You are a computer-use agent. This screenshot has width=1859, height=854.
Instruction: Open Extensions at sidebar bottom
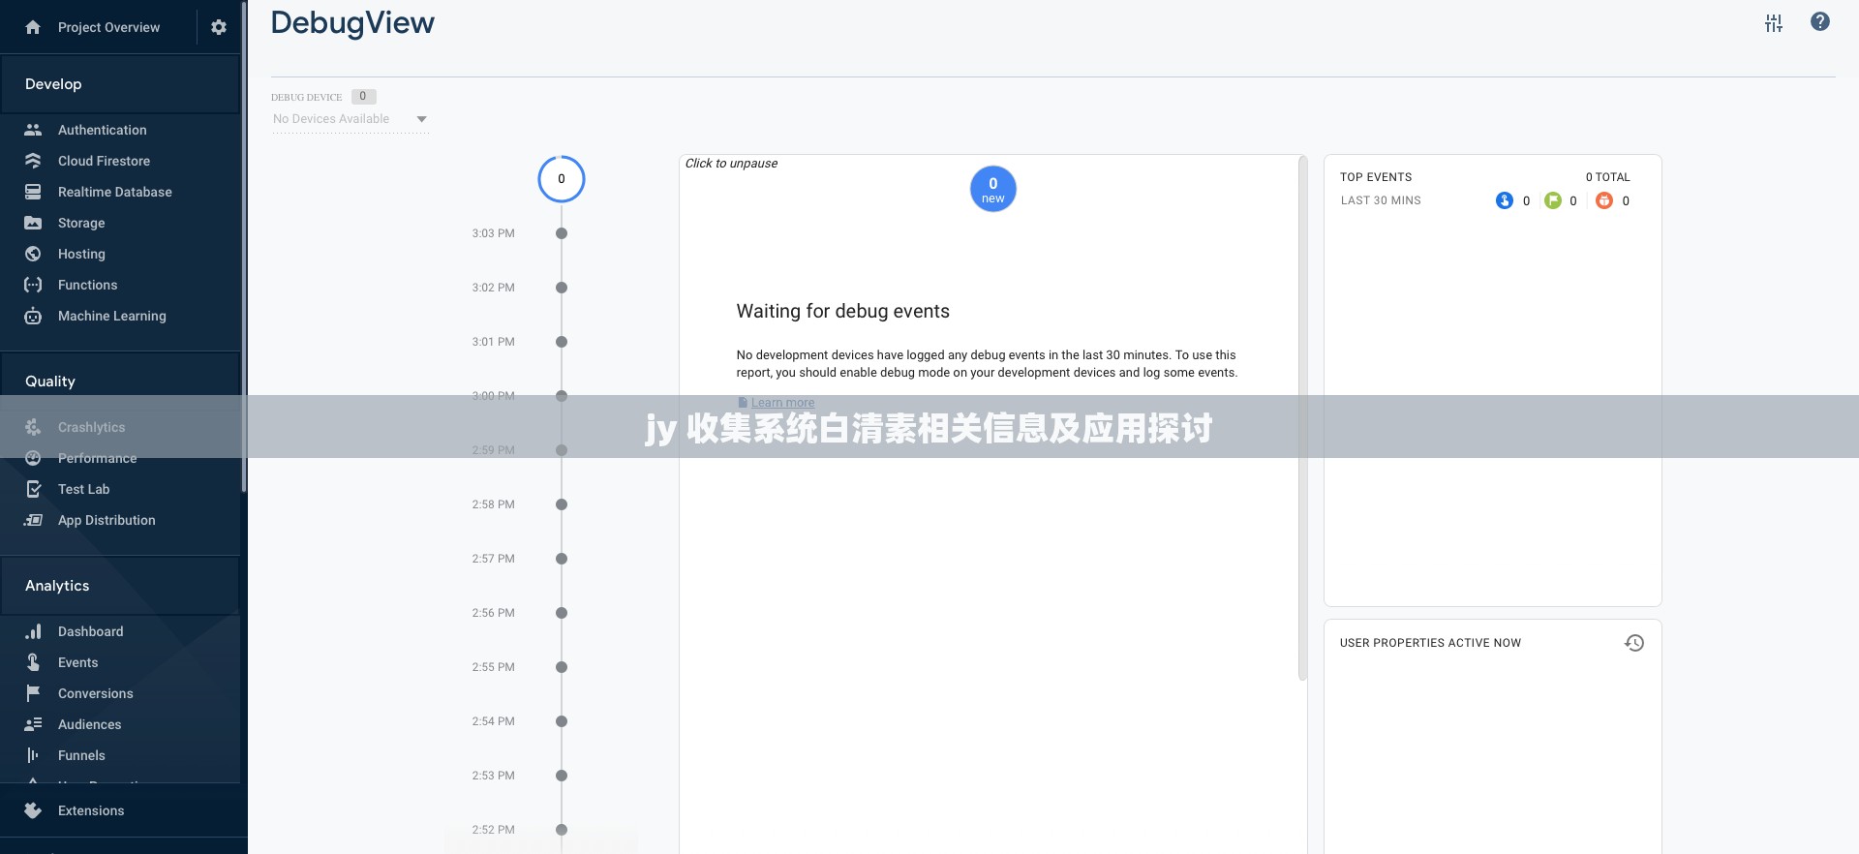(x=91, y=810)
